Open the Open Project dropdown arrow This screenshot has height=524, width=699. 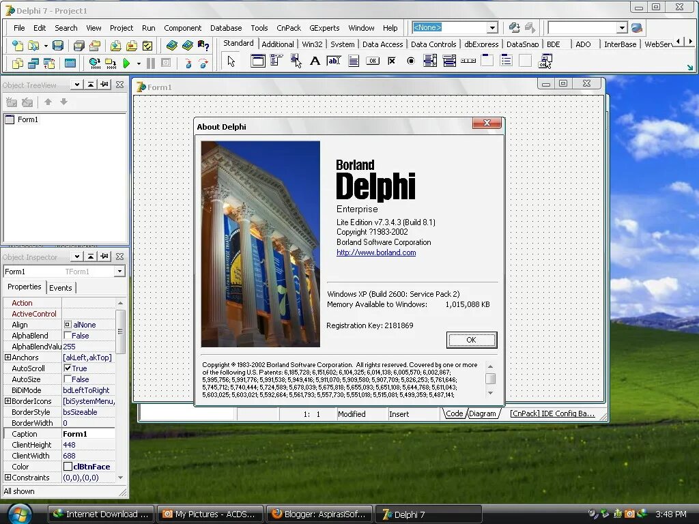click(46, 46)
